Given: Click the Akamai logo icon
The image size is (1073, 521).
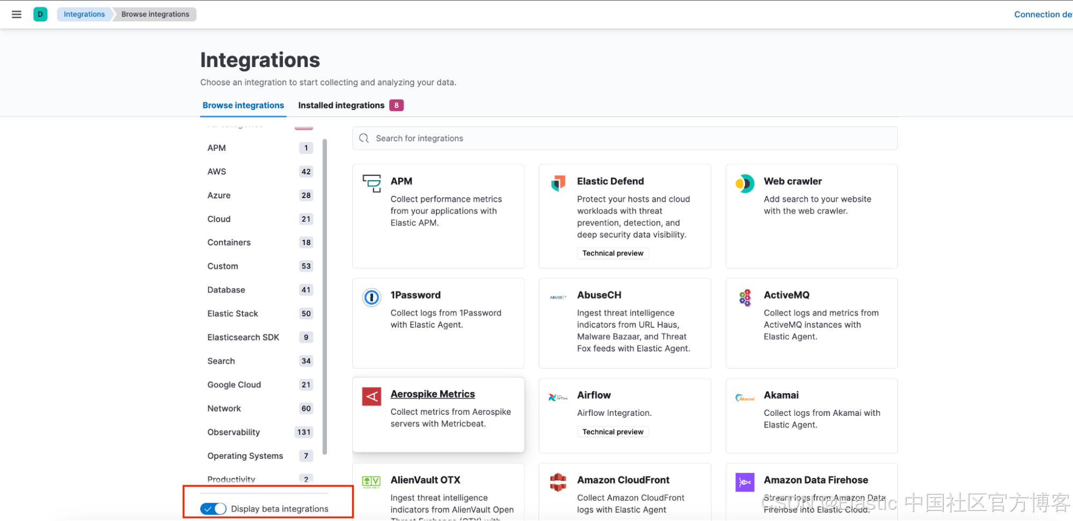Looking at the screenshot, I should (745, 398).
